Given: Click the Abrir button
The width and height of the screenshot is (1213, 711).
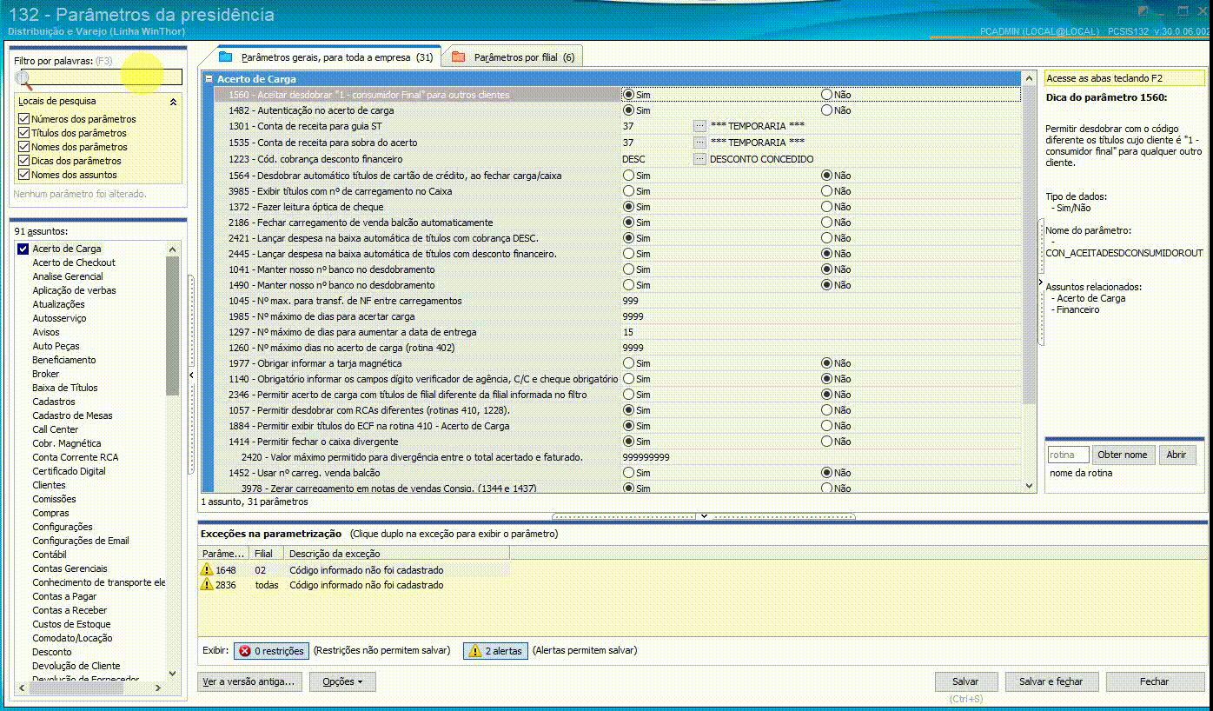Looking at the screenshot, I should tap(1177, 455).
